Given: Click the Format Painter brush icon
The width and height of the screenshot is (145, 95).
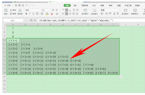Looking at the screenshot, I should 20,10.
